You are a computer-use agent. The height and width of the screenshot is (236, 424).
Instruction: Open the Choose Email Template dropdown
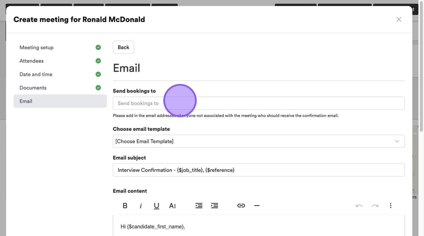click(258, 141)
